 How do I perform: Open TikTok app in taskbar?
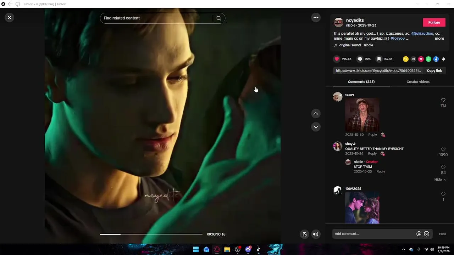click(258, 249)
